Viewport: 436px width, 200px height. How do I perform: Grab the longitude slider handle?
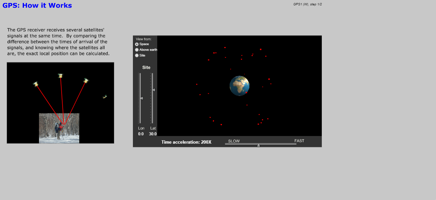142,98
